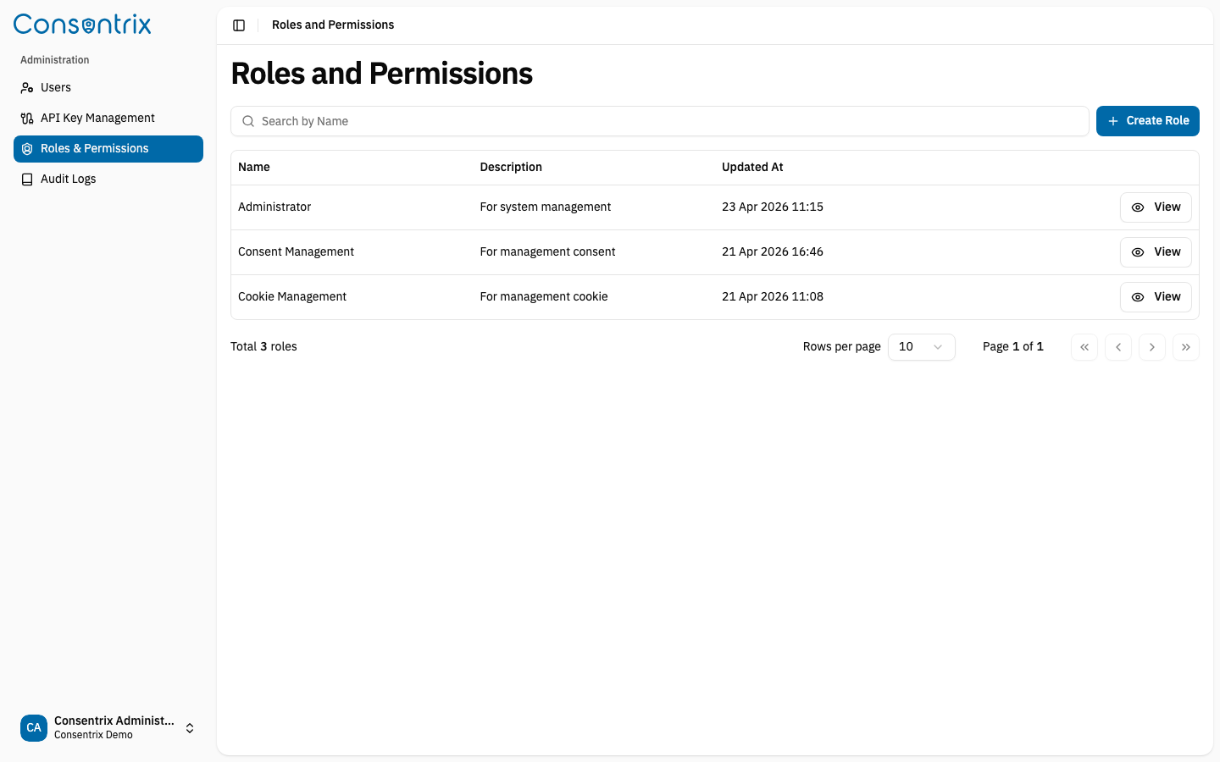1220x762 pixels.
Task: Select Roles & Permissions in sidebar
Action: 108,149
